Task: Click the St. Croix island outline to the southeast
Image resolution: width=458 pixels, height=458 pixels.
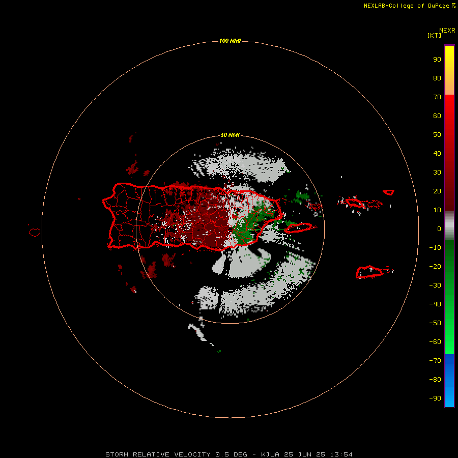Action: 369,272
